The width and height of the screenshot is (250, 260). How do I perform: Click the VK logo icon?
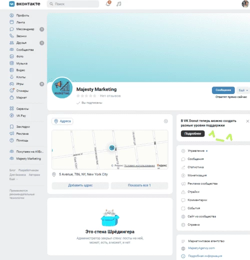11,4
